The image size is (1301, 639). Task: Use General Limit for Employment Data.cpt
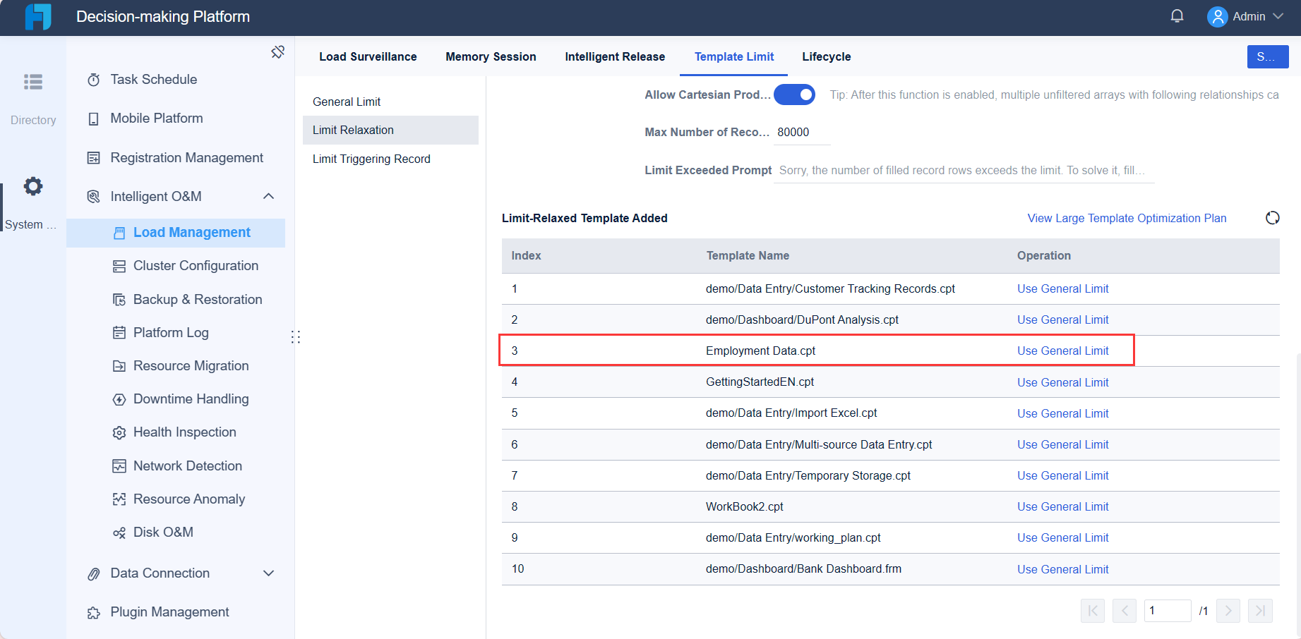(1062, 351)
